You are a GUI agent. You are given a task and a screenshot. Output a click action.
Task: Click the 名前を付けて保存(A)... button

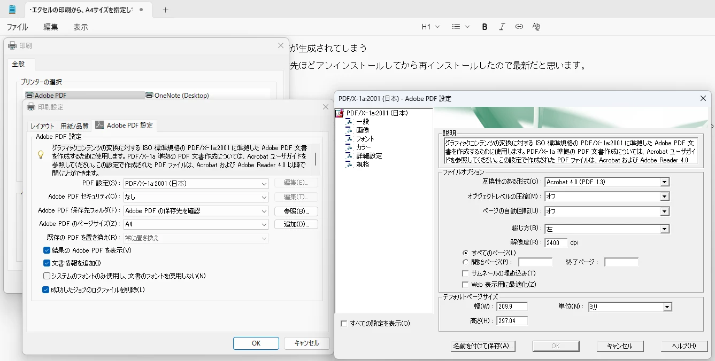point(483,346)
